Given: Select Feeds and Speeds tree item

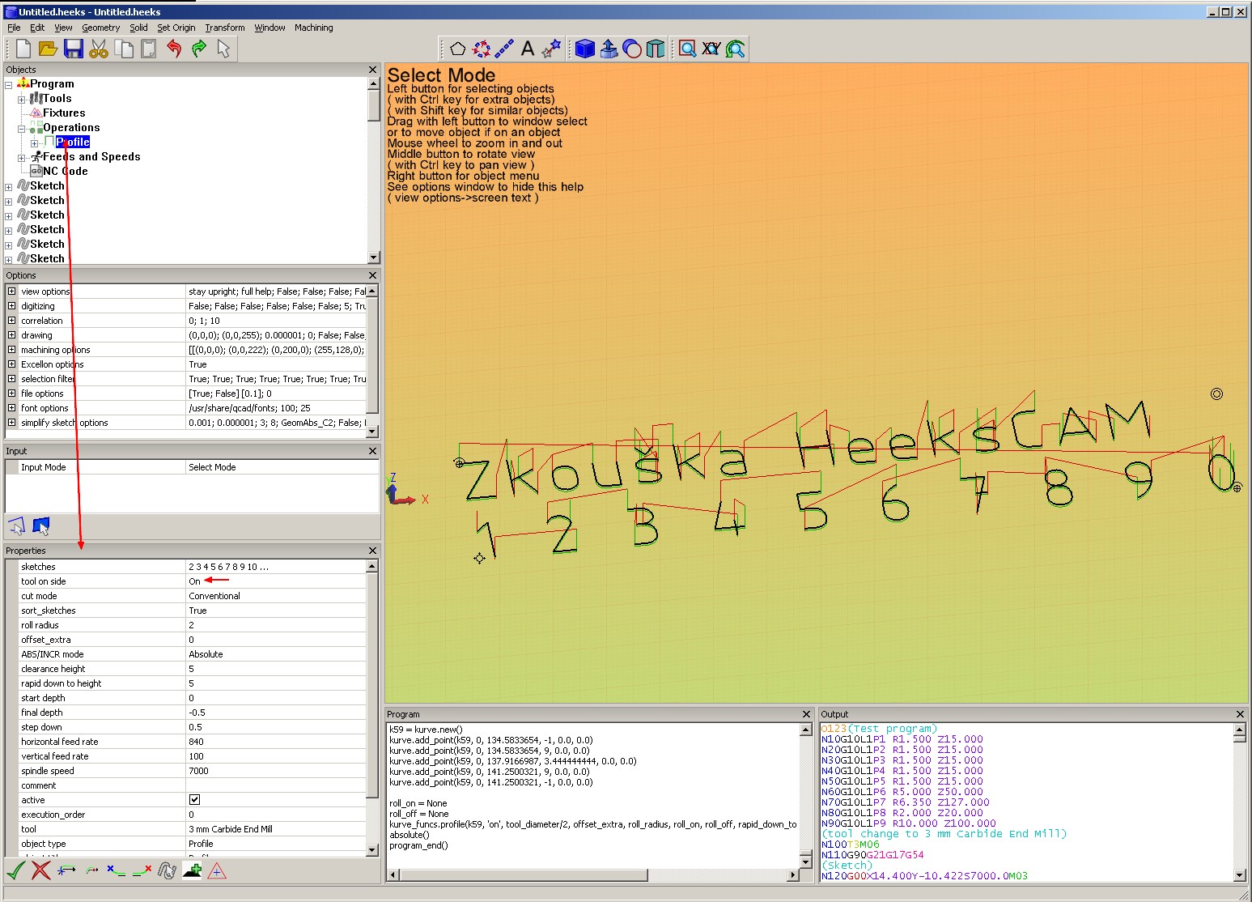Looking at the screenshot, I should point(91,157).
